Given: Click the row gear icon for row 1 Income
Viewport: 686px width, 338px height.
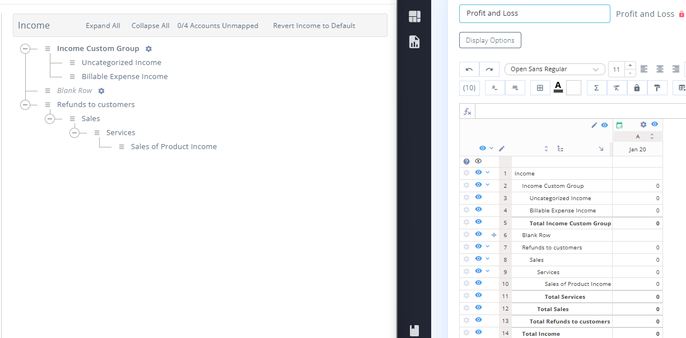Looking at the screenshot, I should click(466, 173).
